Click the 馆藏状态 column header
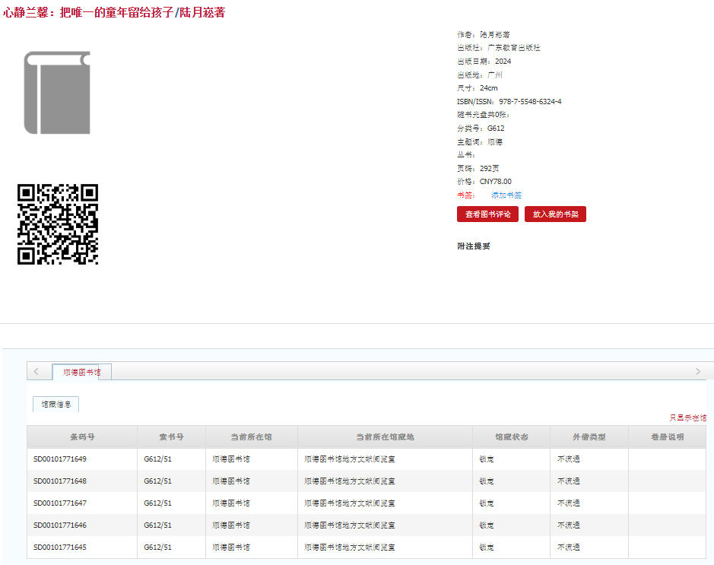 [512, 437]
